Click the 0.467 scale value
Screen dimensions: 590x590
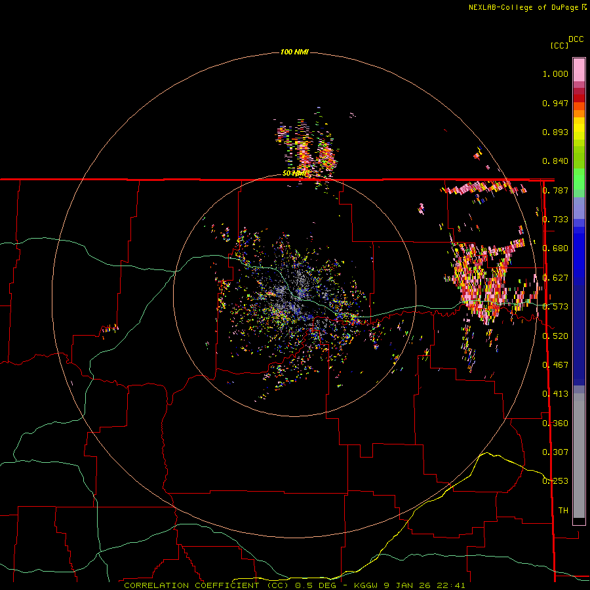click(555, 365)
